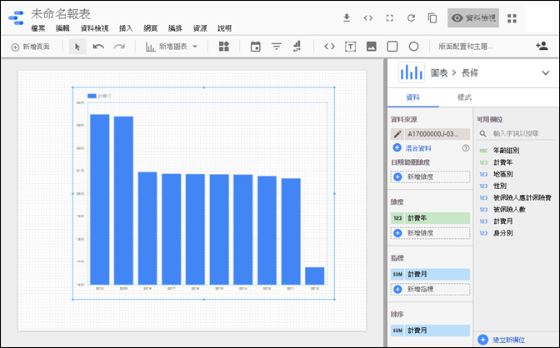Expand the chart type chevron
Image resolution: width=560 pixels, height=348 pixels.
[545, 73]
